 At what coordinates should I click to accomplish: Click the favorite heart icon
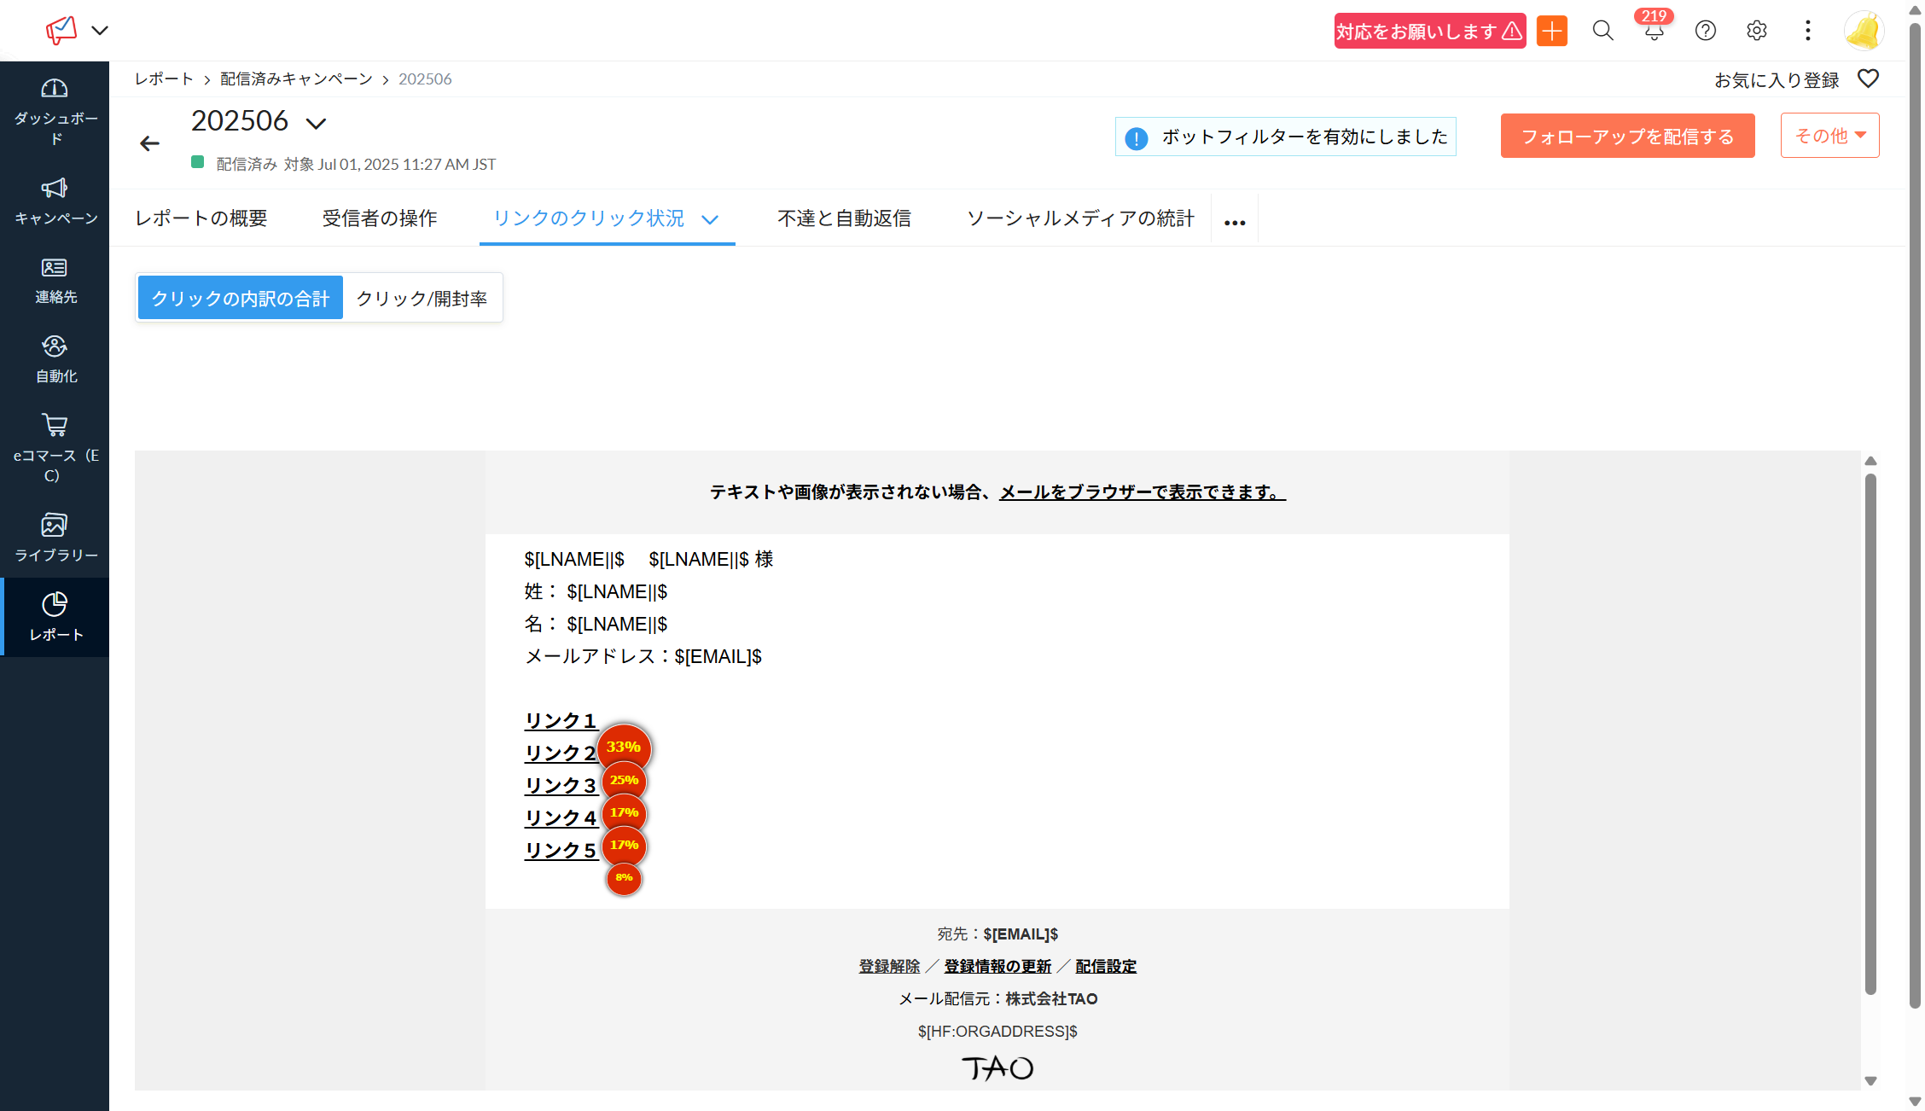pyautogui.click(x=1868, y=79)
